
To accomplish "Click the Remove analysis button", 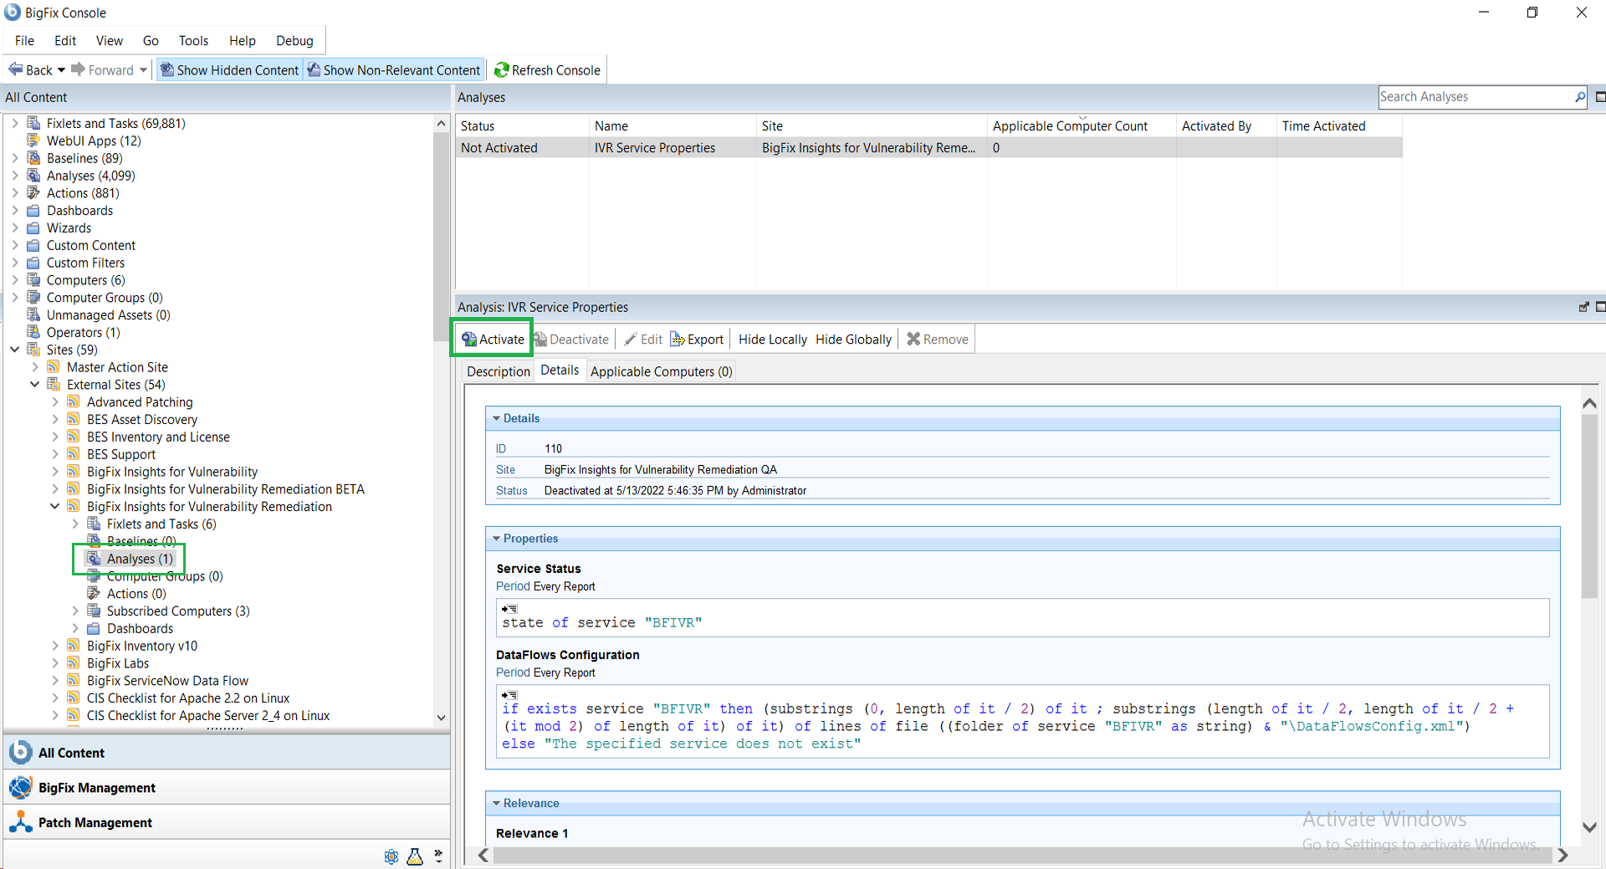I will click(938, 339).
